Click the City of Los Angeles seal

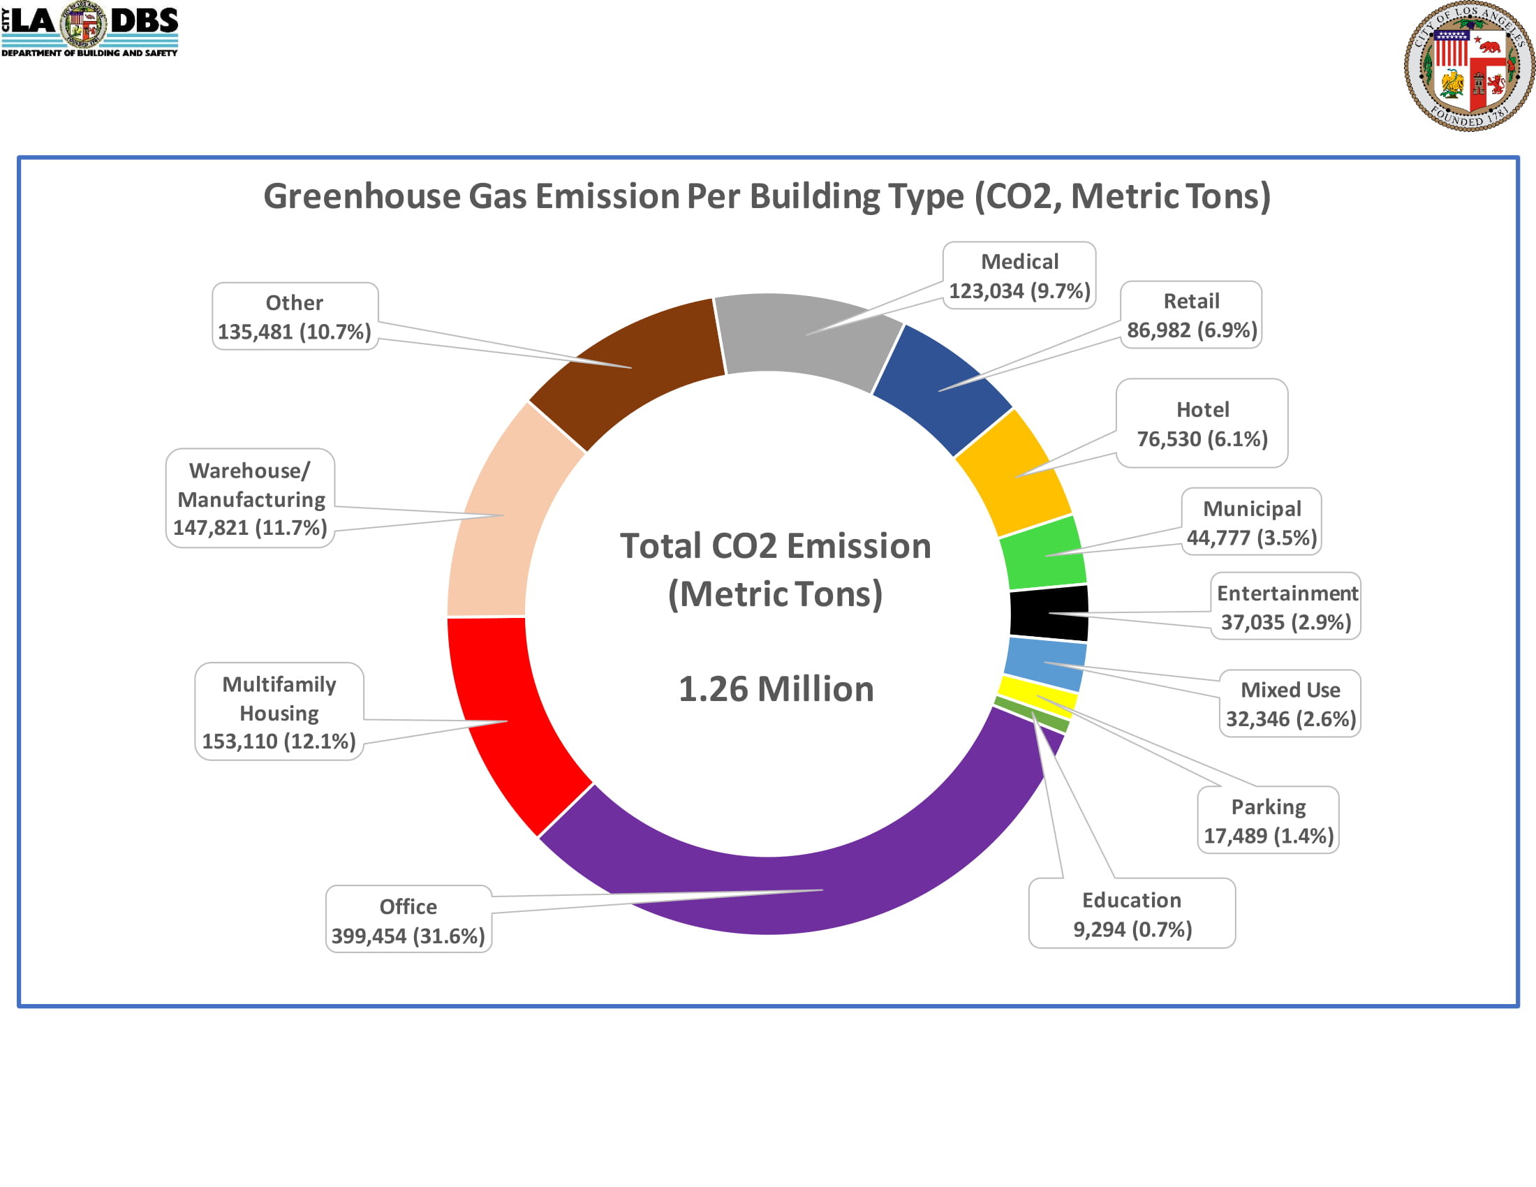[x=1469, y=66]
